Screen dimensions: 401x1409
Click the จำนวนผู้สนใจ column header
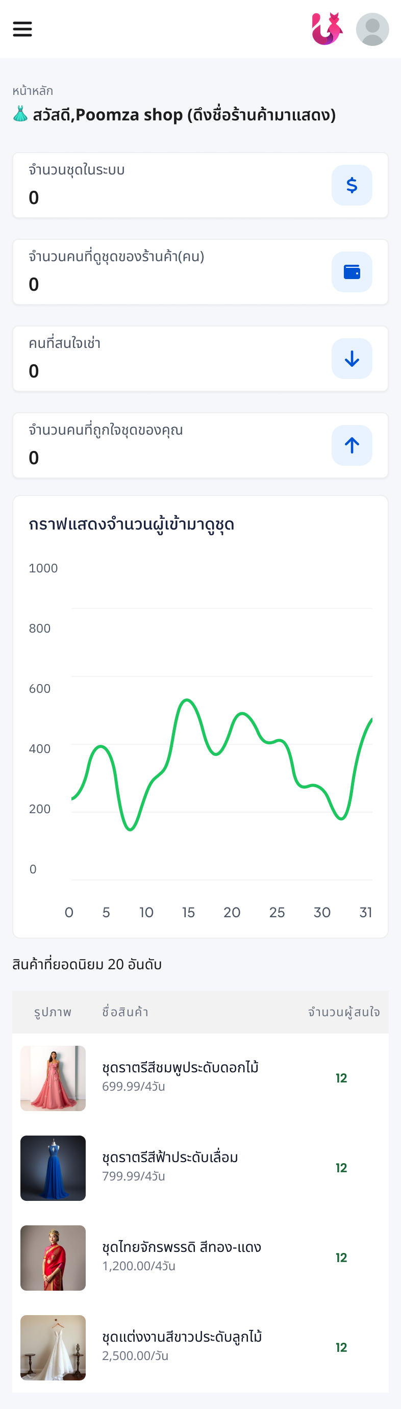[x=343, y=1012]
